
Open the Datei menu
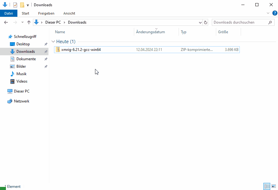pos(8,13)
